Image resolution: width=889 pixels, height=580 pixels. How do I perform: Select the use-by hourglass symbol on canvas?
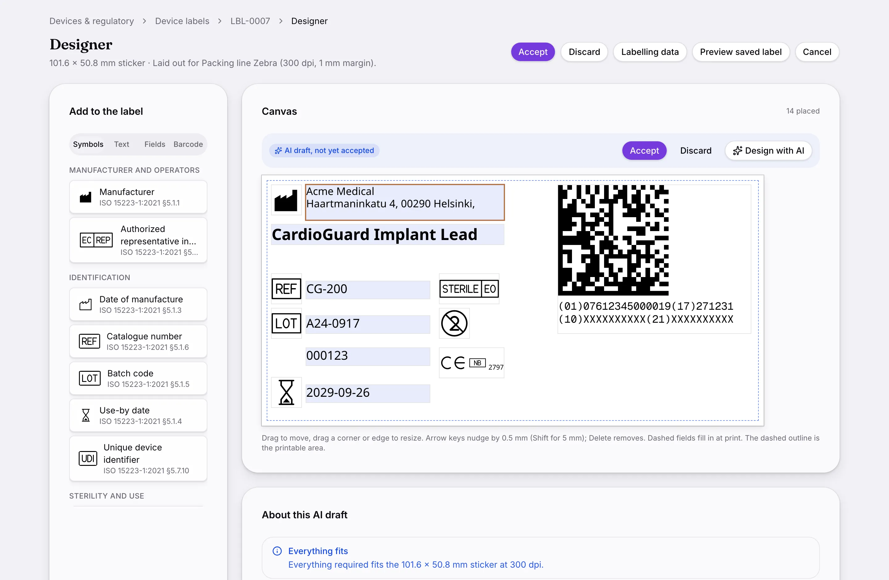tap(286, 392)
